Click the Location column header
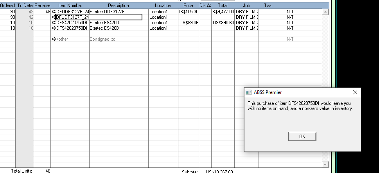The image size is (379, 173). (163, 5)
